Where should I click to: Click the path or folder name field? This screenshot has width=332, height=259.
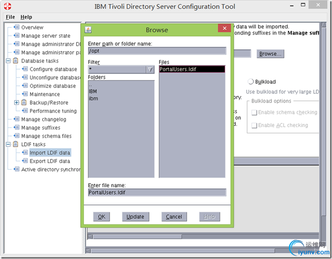[157, 51]
